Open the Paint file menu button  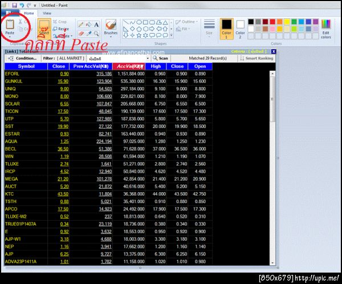(x=10, y=13)
